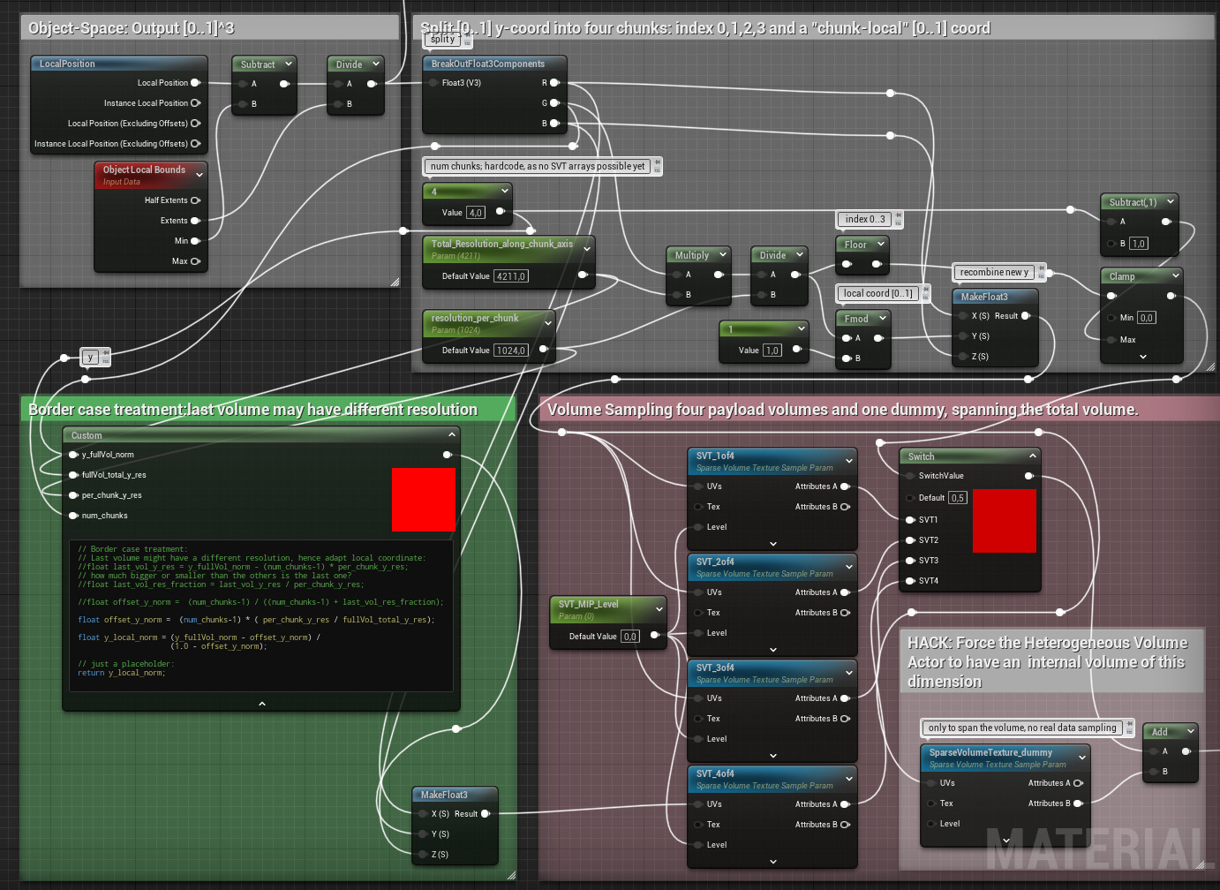Screen dimensions: 1220x890
Task: Select 'HACK: Force the Heterogeneous Volume' comment title
Action: coord(1048,662)
